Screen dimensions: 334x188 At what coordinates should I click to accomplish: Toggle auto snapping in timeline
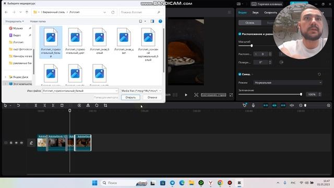275,105
